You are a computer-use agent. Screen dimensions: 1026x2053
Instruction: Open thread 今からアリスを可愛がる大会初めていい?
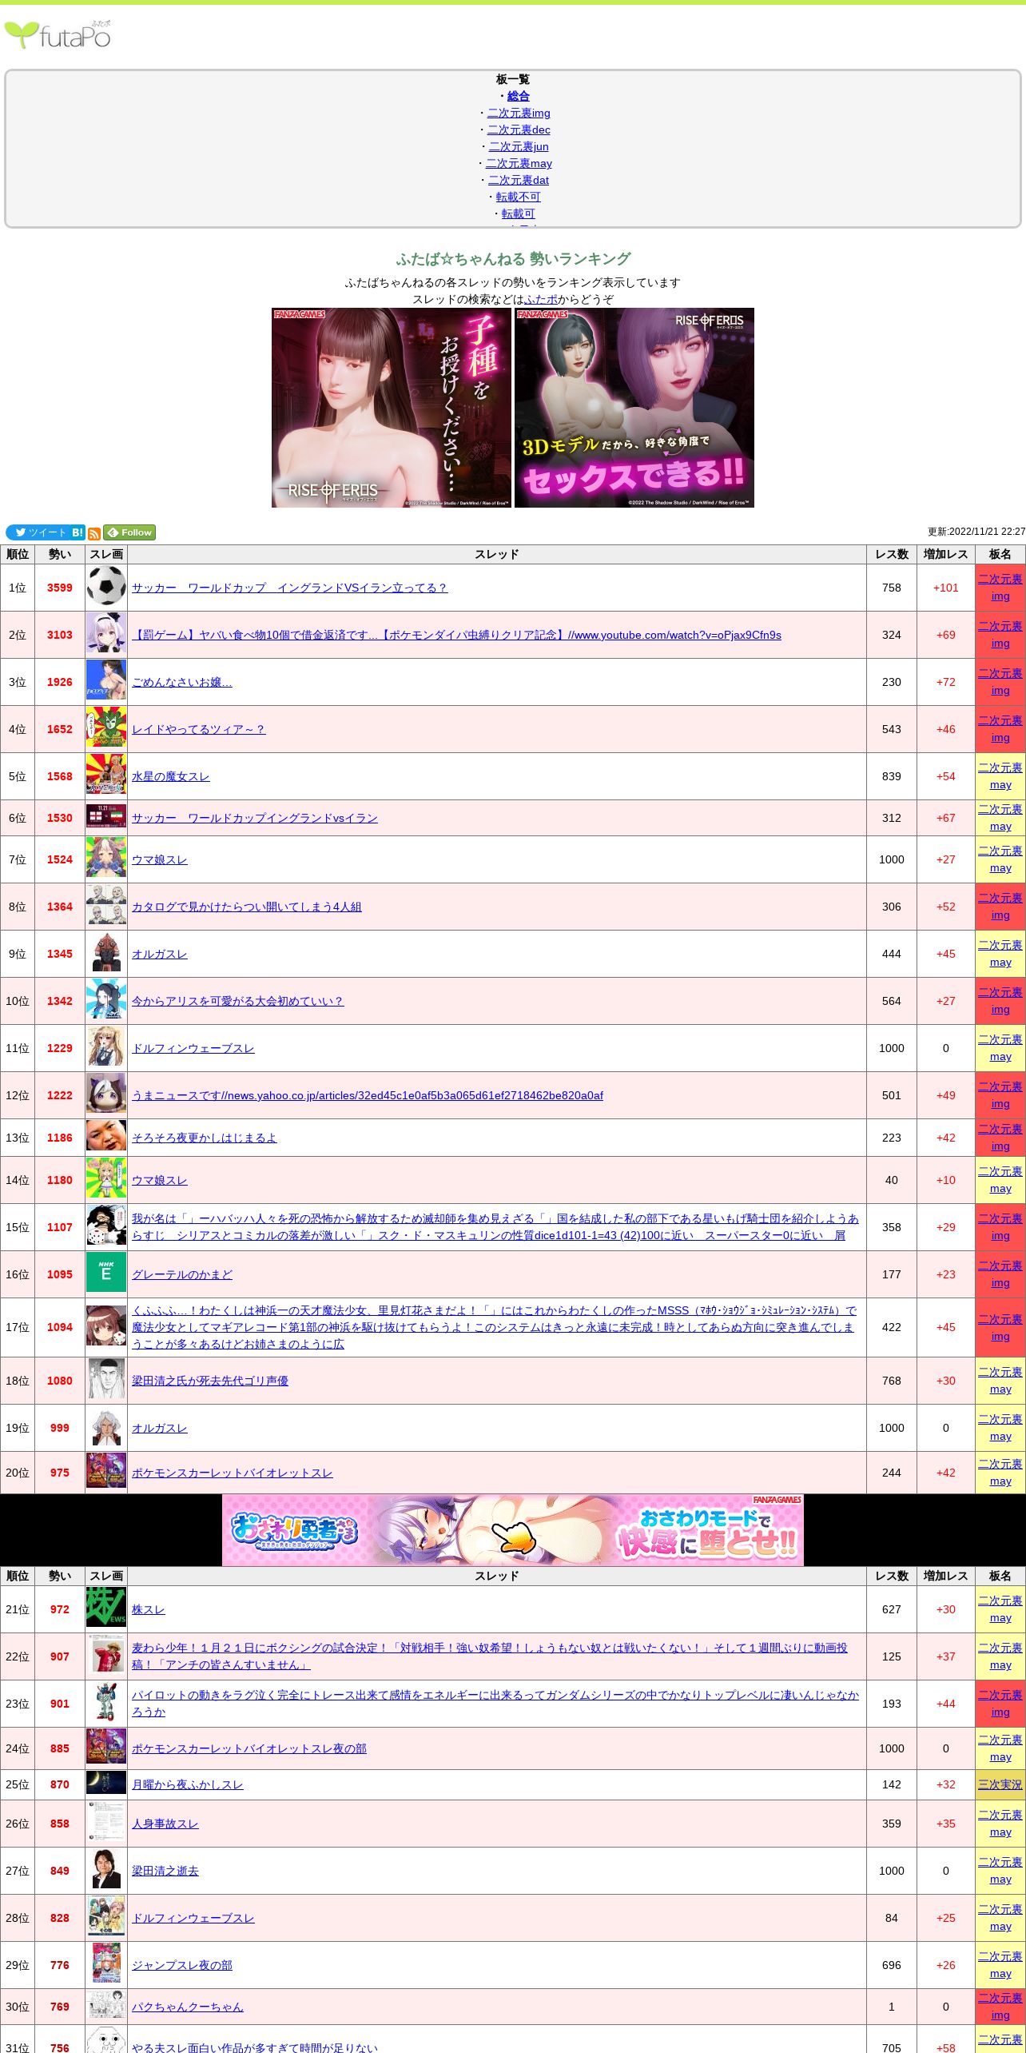click(237, 1001)
